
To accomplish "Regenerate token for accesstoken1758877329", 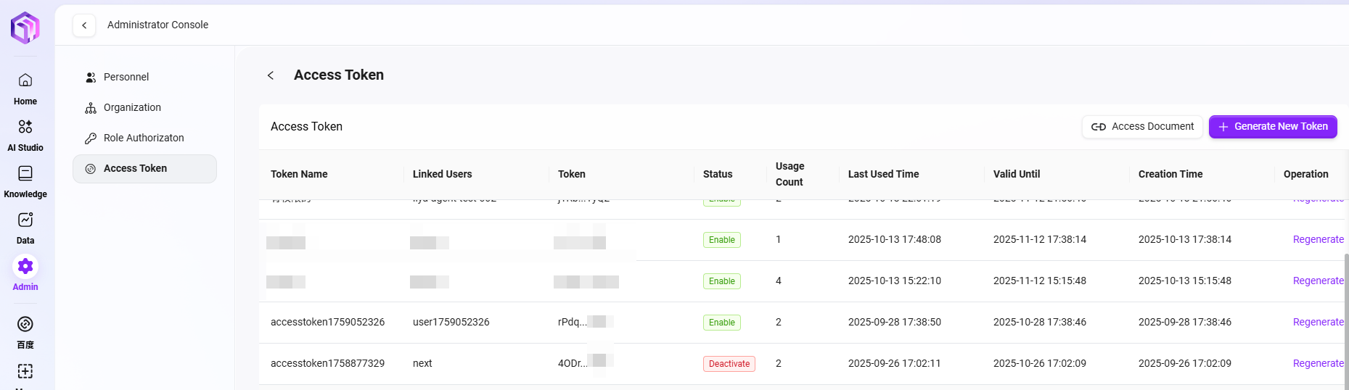I will click(x=1318, y=363).
